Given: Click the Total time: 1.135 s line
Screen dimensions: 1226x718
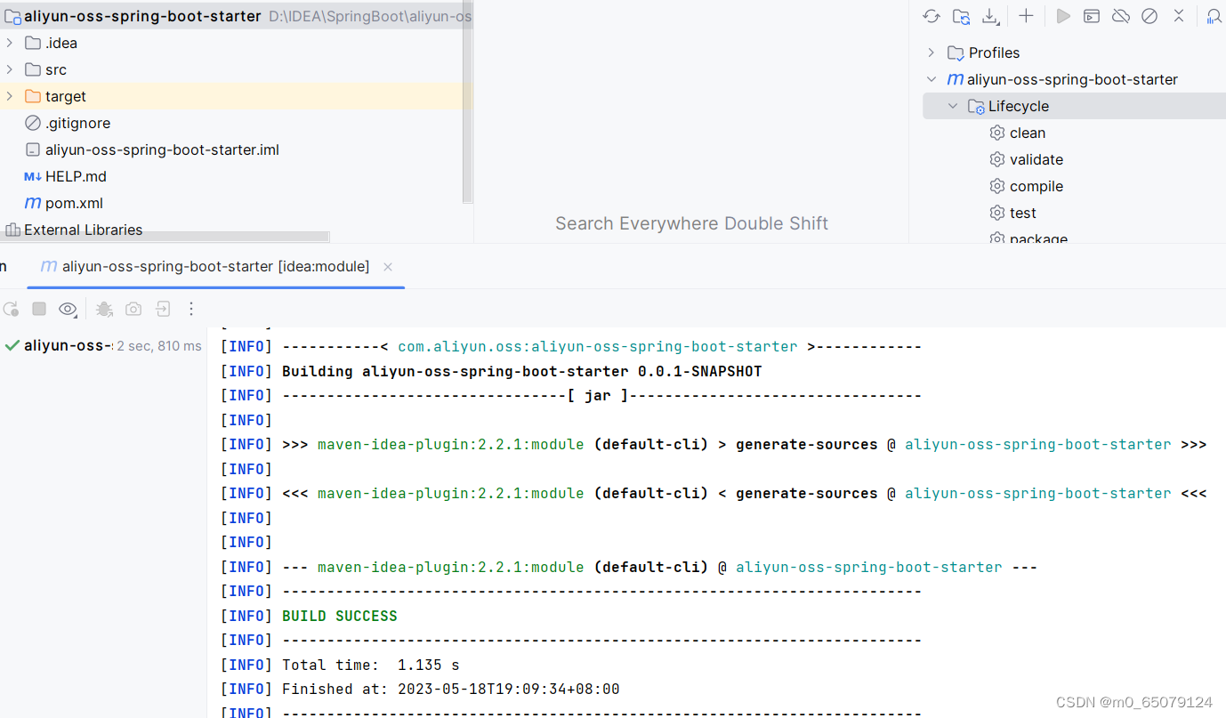Looking at the screenshot, I should click(x=370, y=665).
